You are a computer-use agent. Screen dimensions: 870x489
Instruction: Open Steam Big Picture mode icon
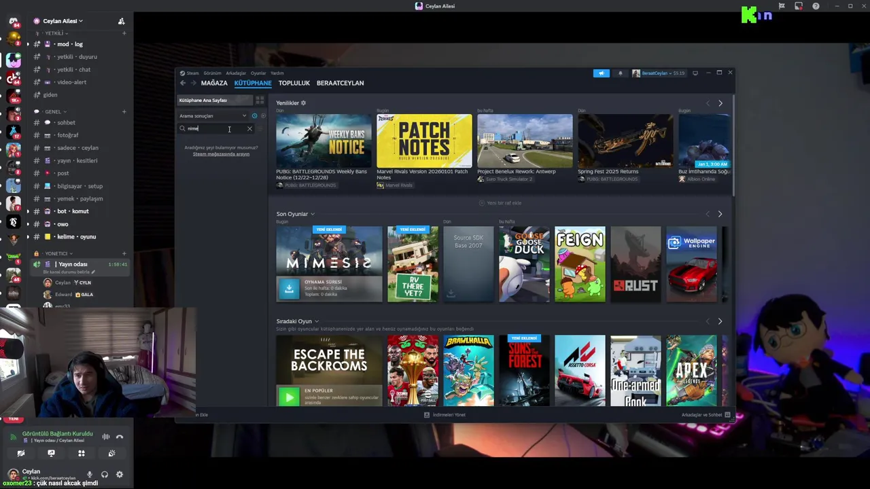[x=695, y=73]
